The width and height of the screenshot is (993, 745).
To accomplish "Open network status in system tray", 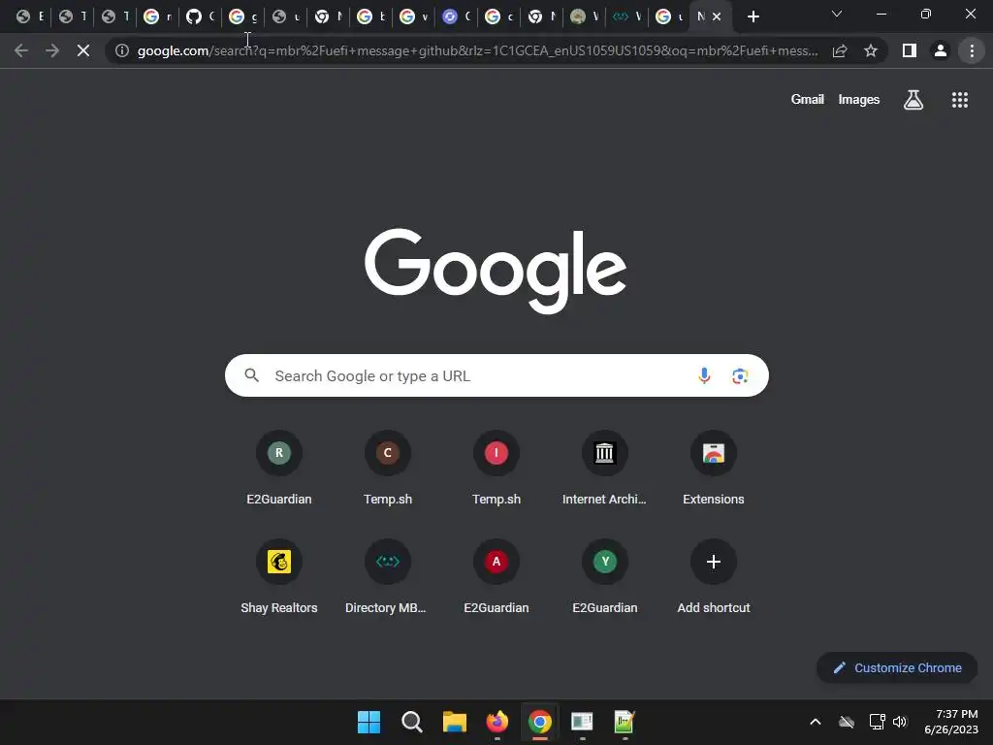I will (877, 722).
